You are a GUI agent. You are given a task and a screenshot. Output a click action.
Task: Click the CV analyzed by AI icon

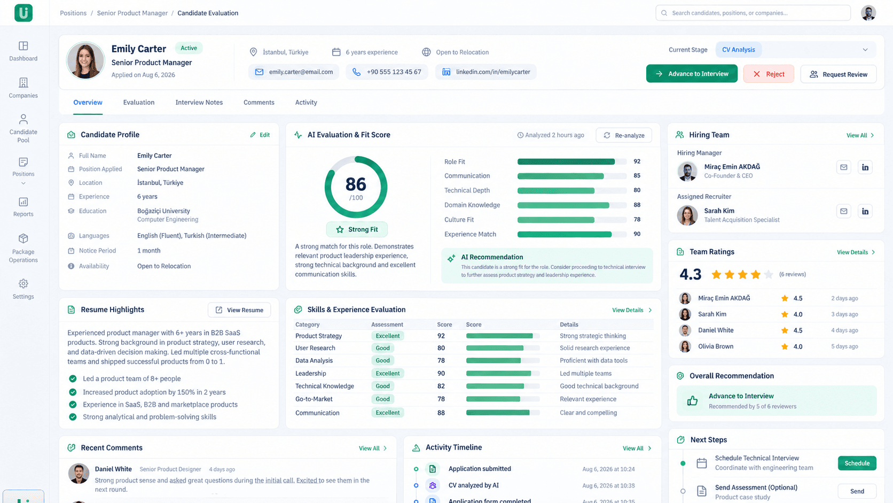pyautogui.click(x=433, y=485)
